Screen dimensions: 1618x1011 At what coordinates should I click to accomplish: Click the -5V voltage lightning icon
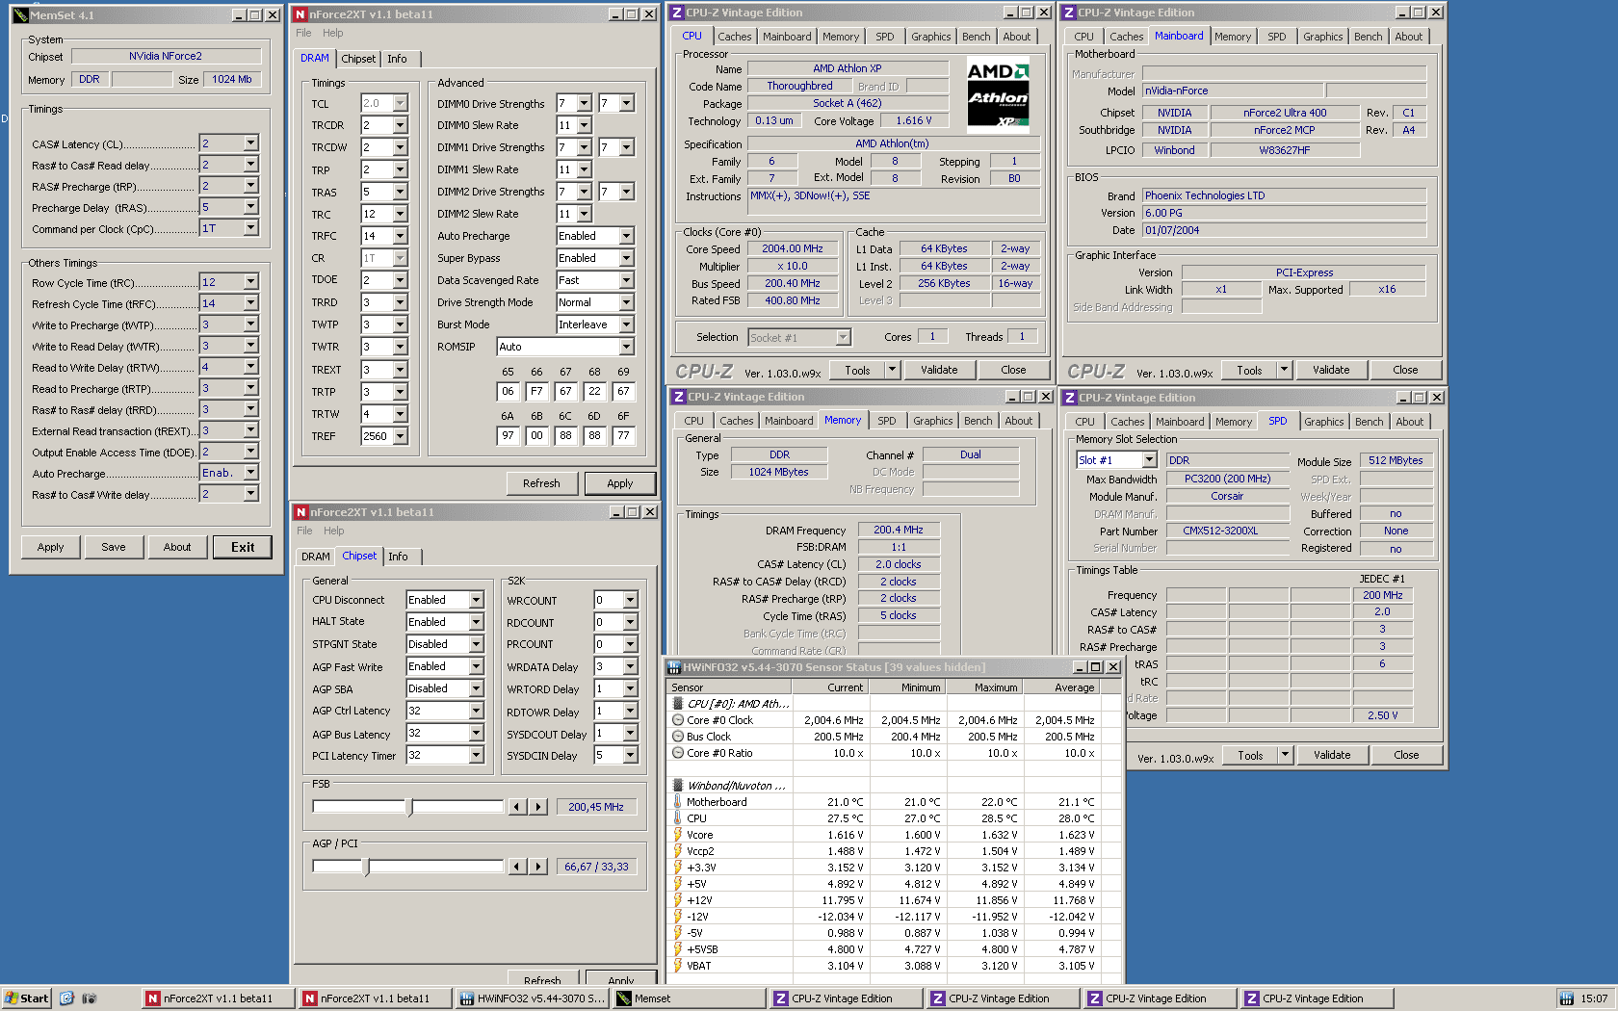[678, 933]
